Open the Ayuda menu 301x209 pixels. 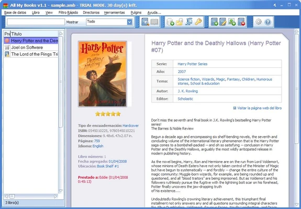pyautogui.click(x=154, y=13)
